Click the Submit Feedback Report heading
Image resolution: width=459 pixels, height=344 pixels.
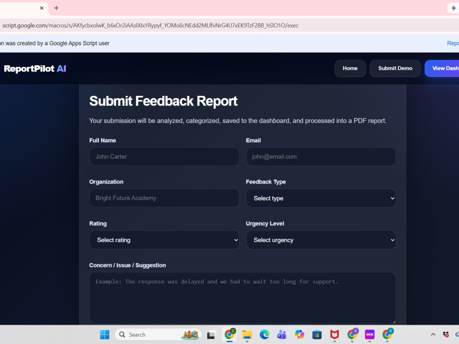tap(163, 101)
